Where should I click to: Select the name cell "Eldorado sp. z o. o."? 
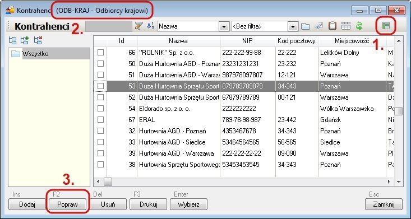coord(178,109)
